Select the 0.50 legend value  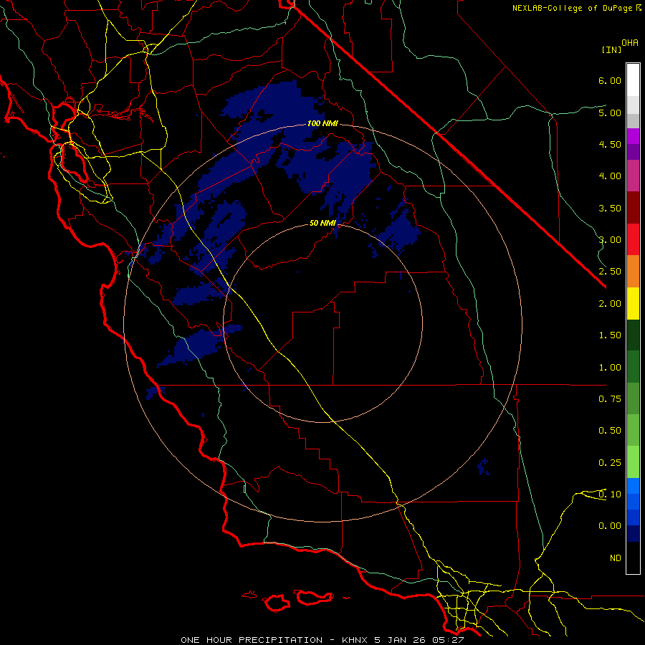[x=610, y=431]
